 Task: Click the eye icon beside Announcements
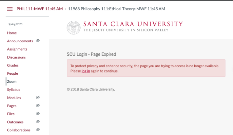point(38,41)
